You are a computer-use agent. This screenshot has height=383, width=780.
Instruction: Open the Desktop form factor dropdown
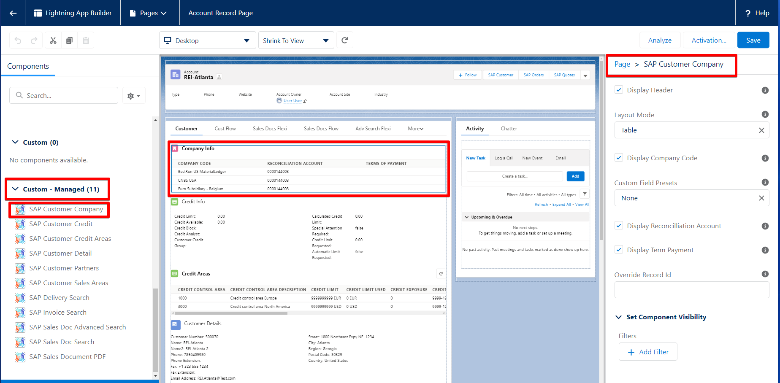(207, 40)
